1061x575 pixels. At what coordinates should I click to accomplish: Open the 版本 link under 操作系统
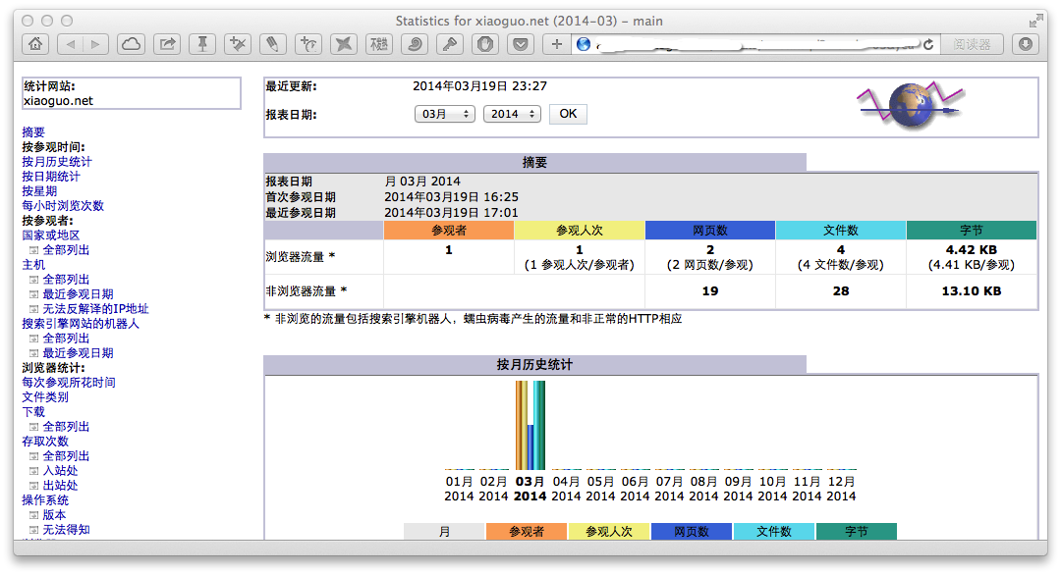click(x=54, y=515)
